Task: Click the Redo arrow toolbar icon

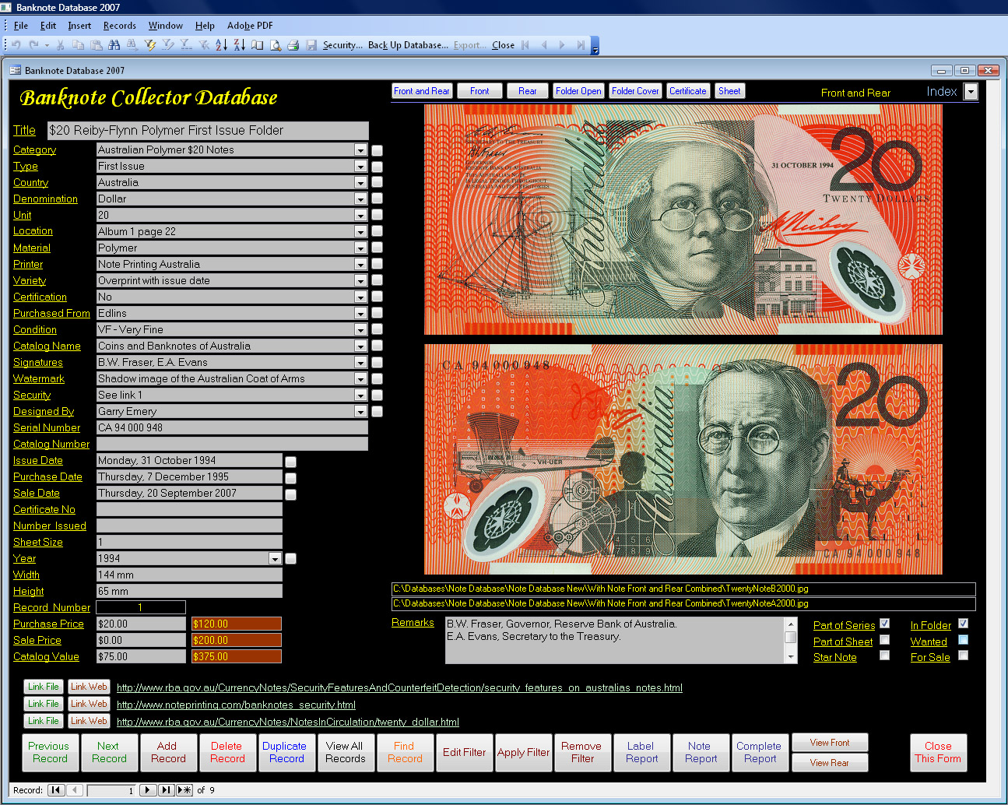Action: point(34,45)
